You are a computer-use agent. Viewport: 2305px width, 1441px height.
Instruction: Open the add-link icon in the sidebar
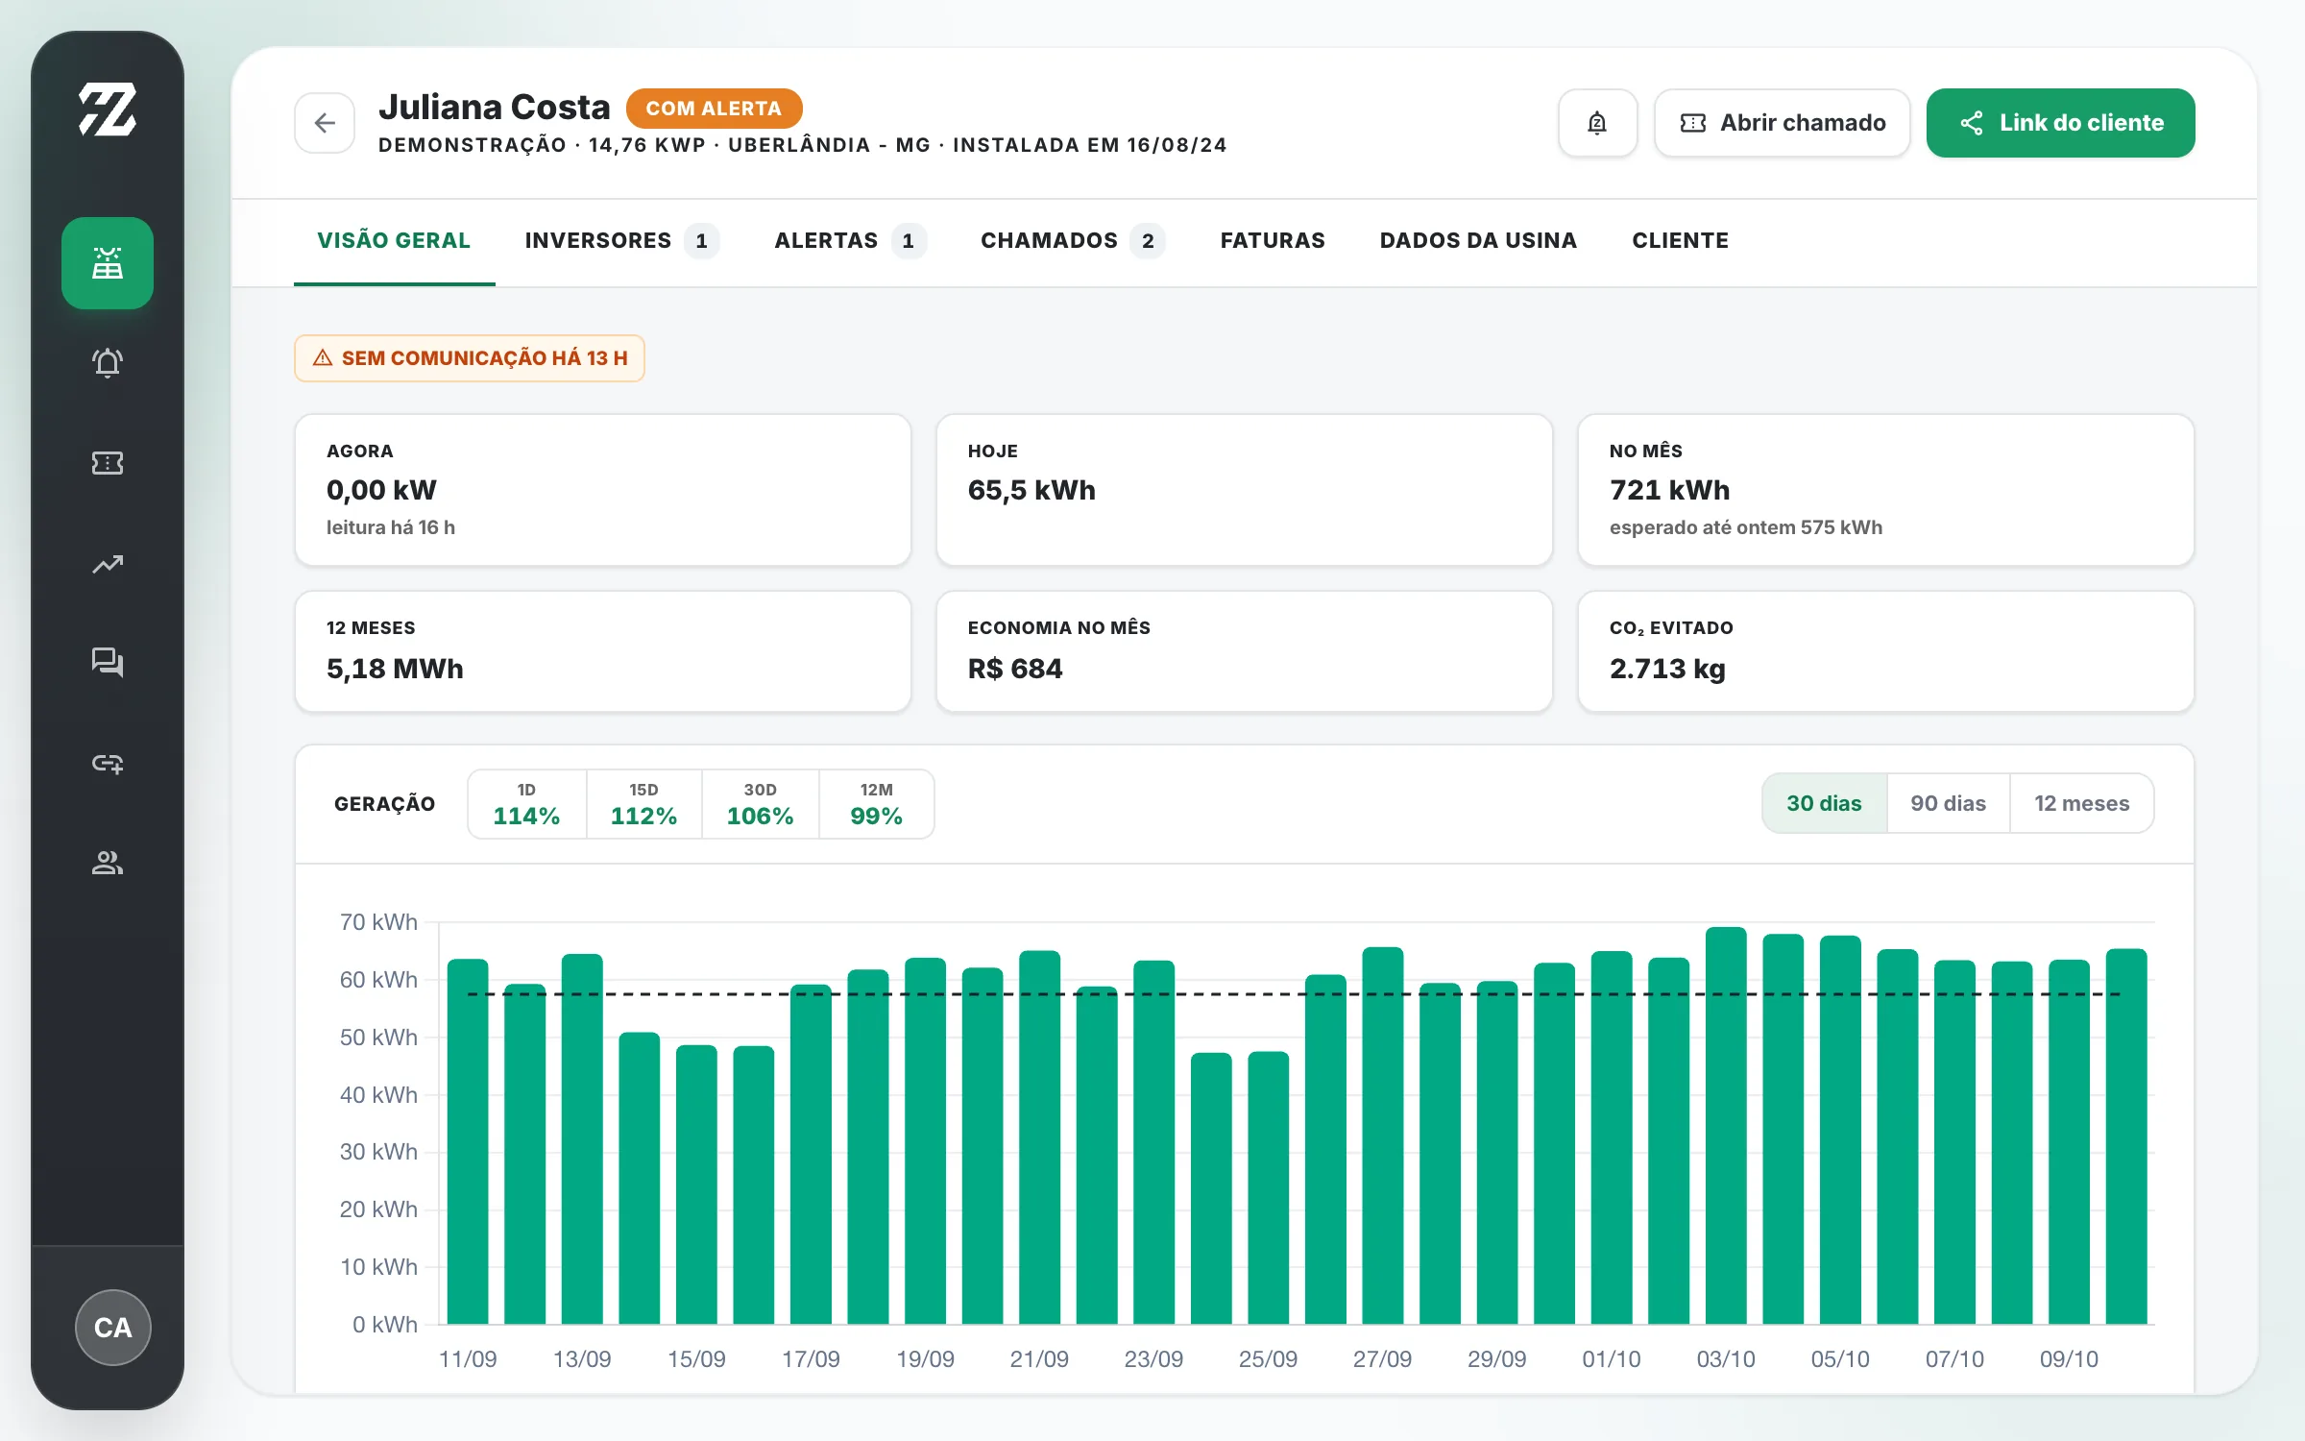coord(108,764)
